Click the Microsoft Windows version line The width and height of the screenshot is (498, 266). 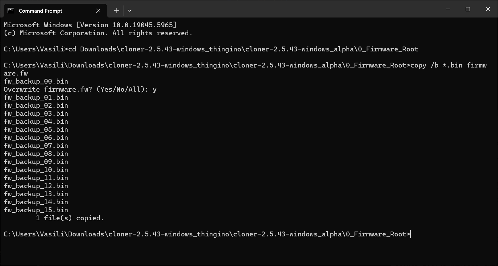90,25
